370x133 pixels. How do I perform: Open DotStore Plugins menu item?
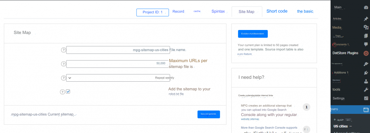coord(345,53)
